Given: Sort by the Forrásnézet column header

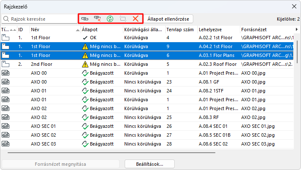Looking at the screenshot, I should click(x=267, y=30).
